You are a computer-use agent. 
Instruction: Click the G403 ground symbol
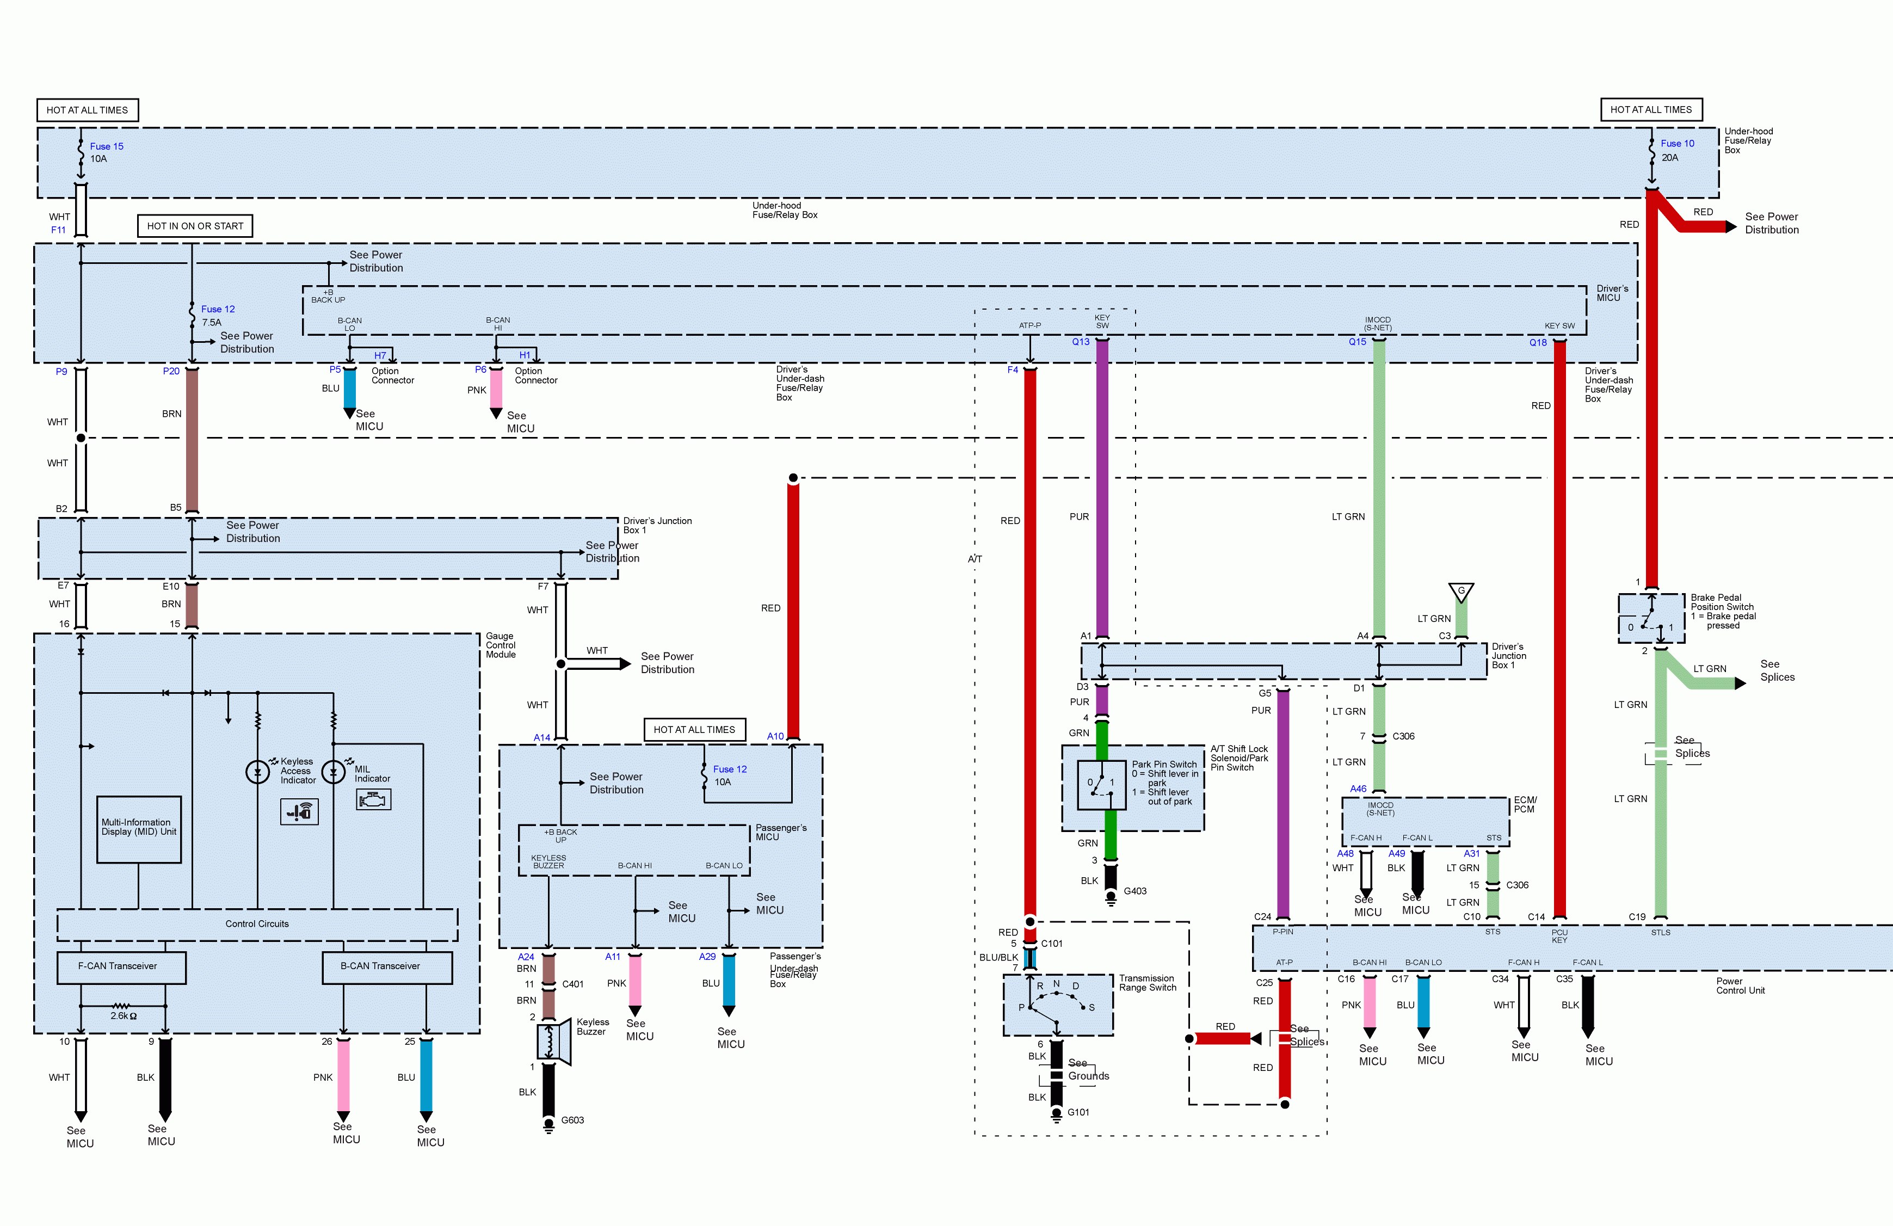pyautogui.click(x=1111, y=897)
